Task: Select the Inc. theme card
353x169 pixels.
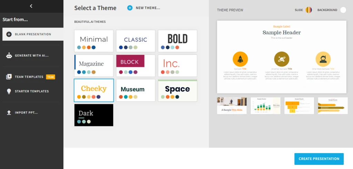Action: point(178,66)
